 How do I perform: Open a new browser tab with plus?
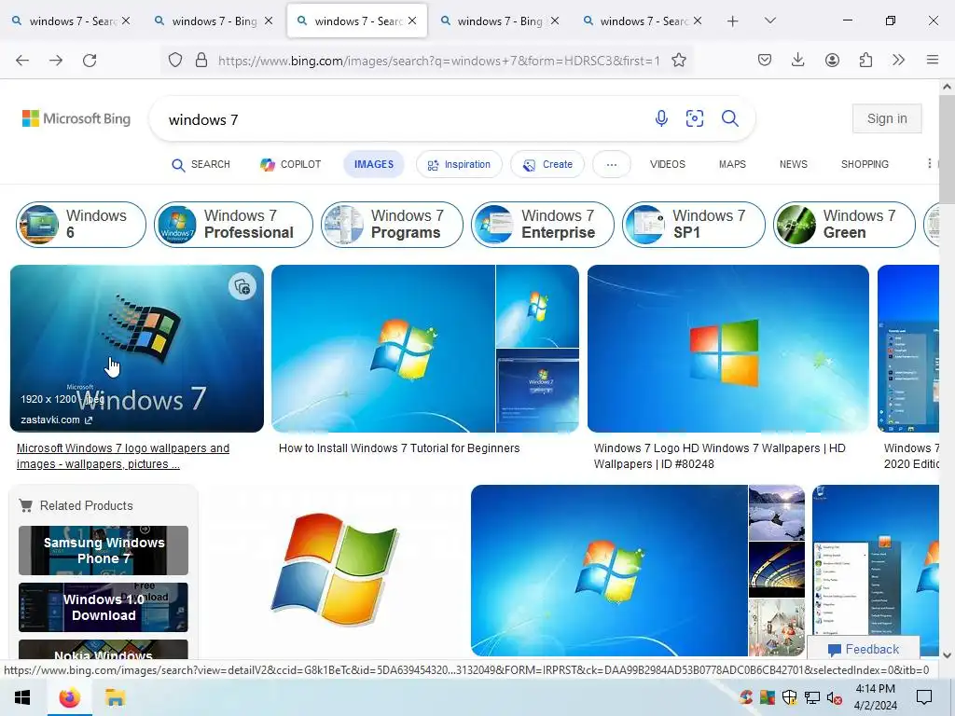[x=733, y=21]
